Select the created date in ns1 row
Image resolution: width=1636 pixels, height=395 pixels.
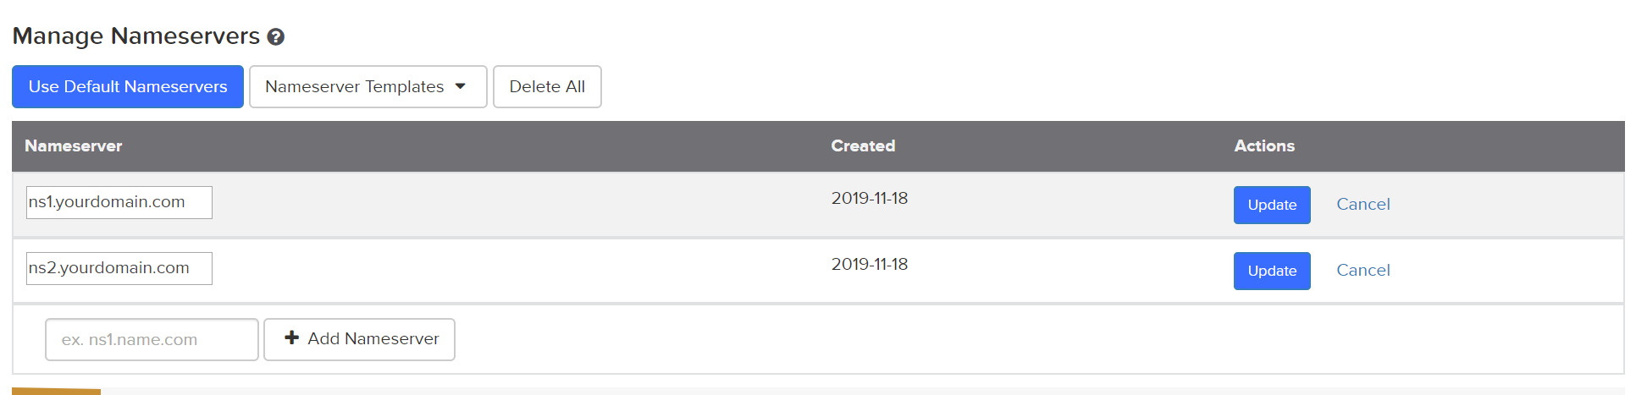pyautogui.click(x=870, y=198)
